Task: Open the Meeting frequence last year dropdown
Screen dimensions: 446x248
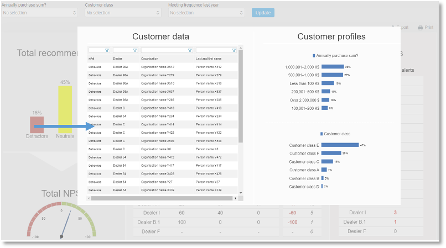Action: 206,13
